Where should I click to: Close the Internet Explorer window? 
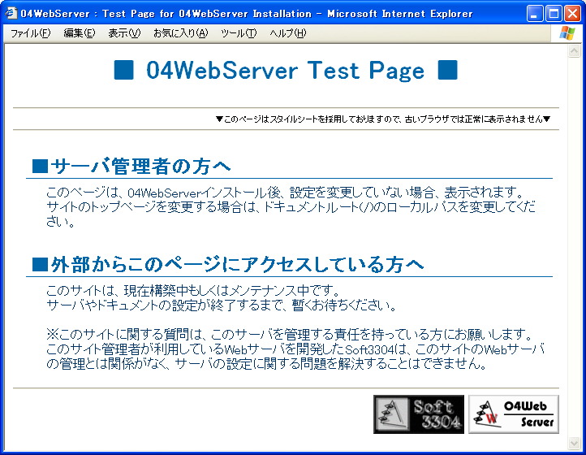(x=572, y=14)
